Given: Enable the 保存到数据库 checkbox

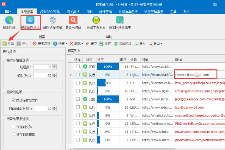Looking at the screenshot, I should [x=13, y=134].
